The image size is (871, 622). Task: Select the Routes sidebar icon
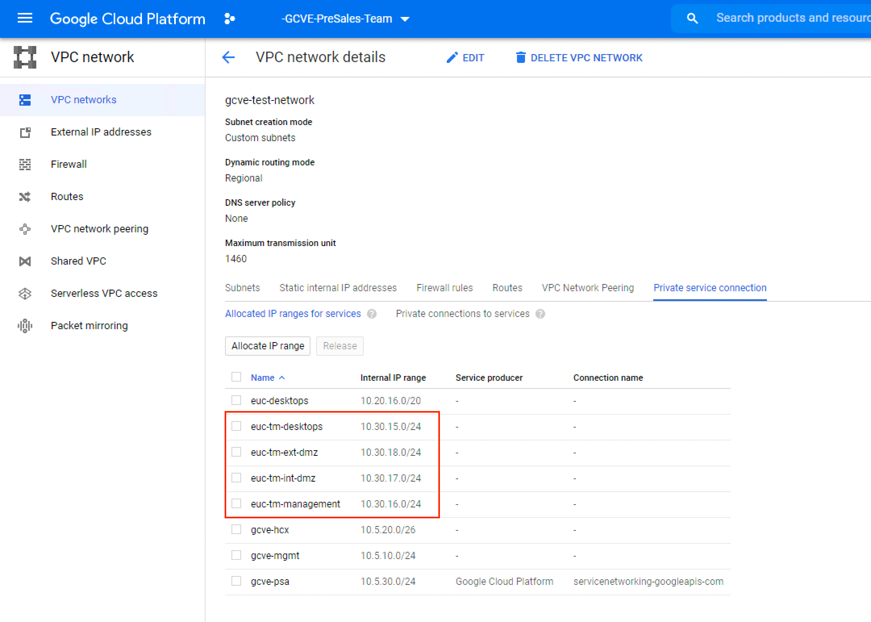25,196
